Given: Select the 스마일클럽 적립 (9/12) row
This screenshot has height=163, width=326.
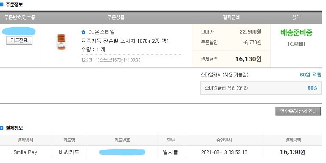Looking at the screenshot, I should coord(261,88).
